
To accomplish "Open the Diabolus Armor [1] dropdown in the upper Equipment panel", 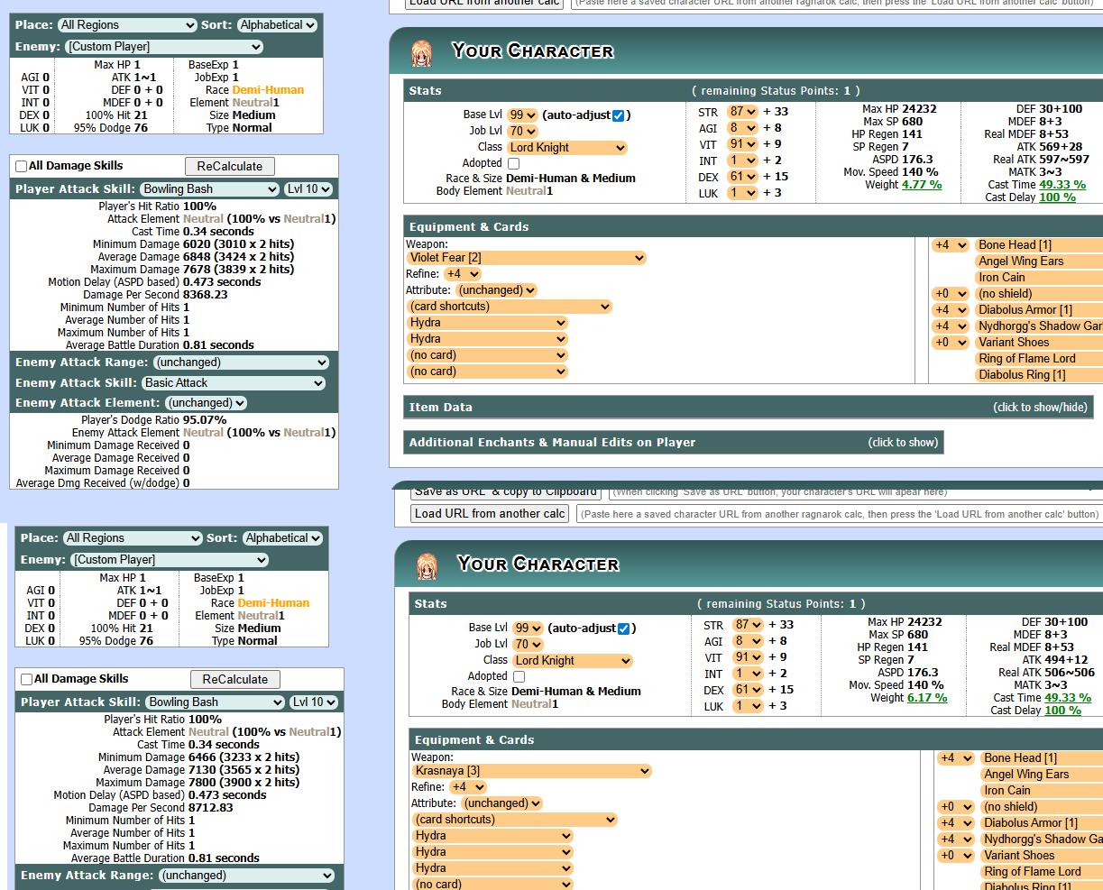I will click(1039, 310).
